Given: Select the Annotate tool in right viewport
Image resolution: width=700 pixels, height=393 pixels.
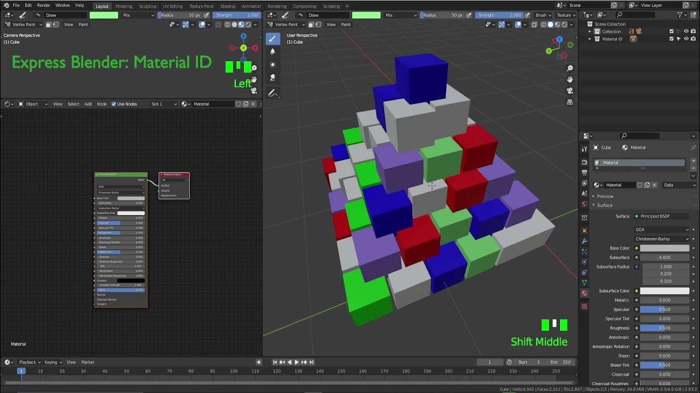Looking at the screenshot, I should (x=273, y=93).
